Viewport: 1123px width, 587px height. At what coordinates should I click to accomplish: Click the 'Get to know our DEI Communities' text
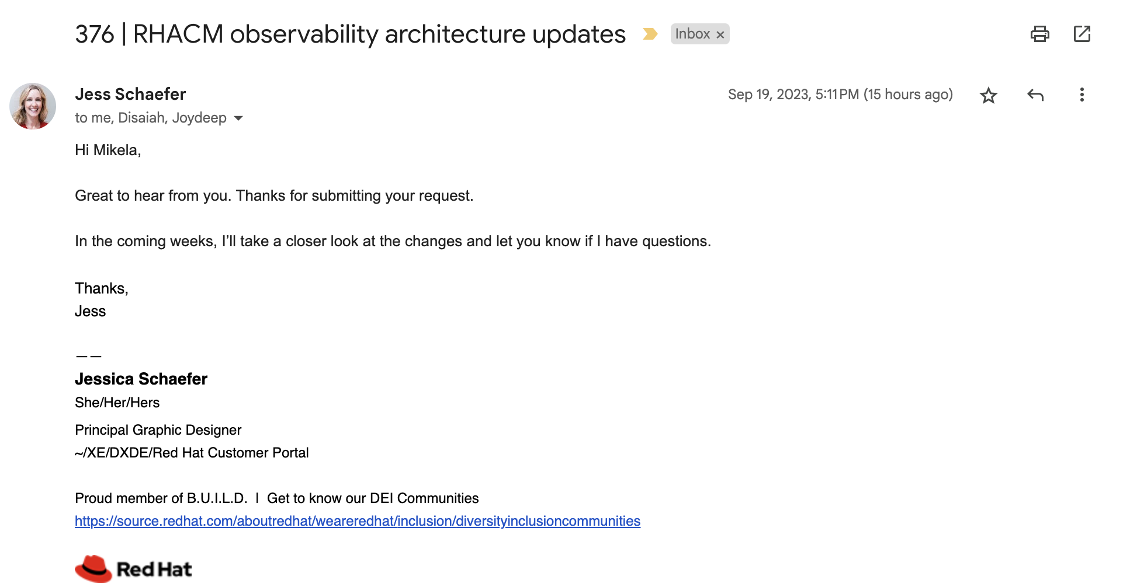pyautogui.click(x=372, y=498)
